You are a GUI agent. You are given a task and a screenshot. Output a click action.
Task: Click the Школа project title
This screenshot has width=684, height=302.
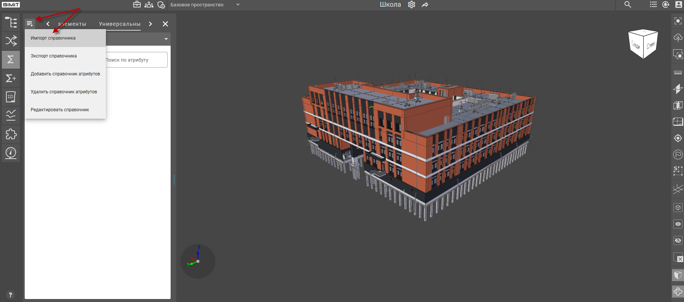(390, 4)
